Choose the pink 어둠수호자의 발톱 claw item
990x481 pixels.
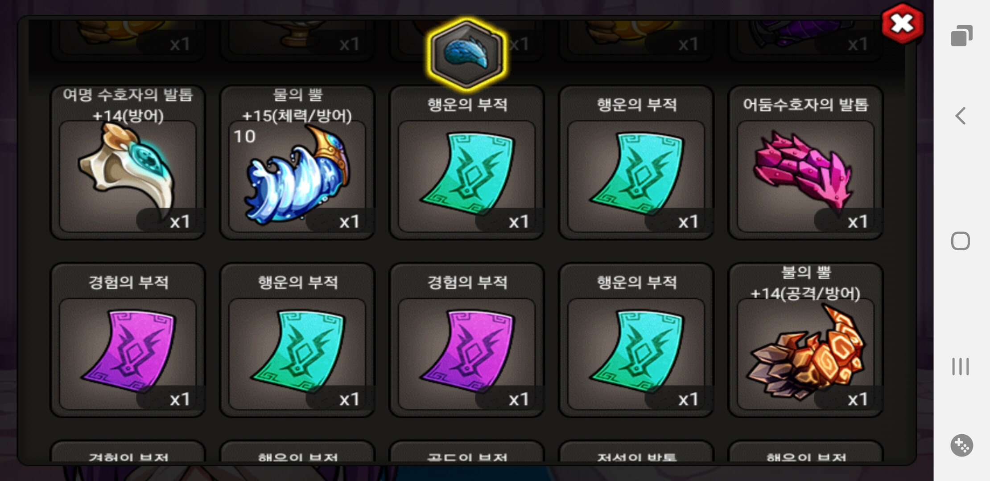[x=806, y=163]
